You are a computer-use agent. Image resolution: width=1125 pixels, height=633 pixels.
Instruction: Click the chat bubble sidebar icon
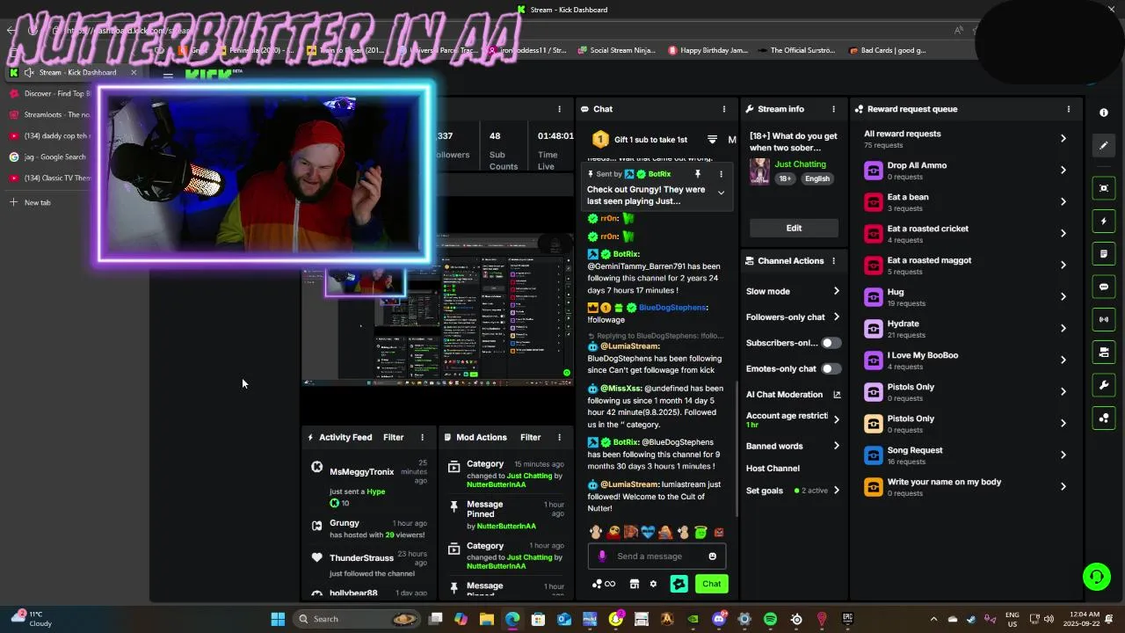pos(1104,287)
